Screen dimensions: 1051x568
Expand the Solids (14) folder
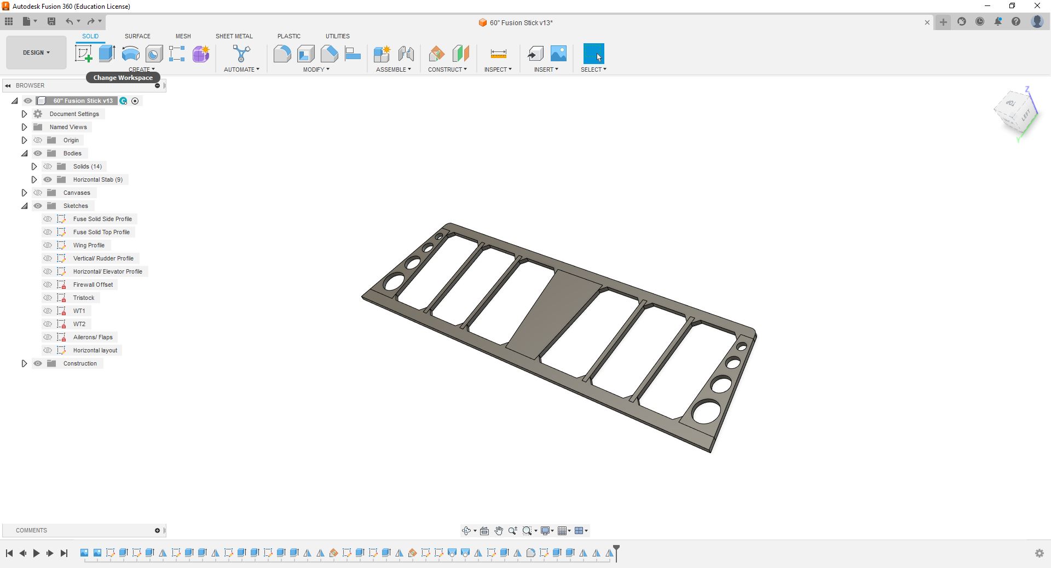tap(34, 166)
